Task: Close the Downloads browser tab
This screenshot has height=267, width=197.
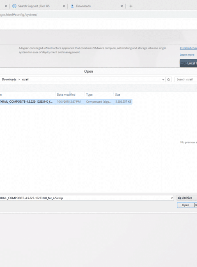Action: (x=121, y=6)
